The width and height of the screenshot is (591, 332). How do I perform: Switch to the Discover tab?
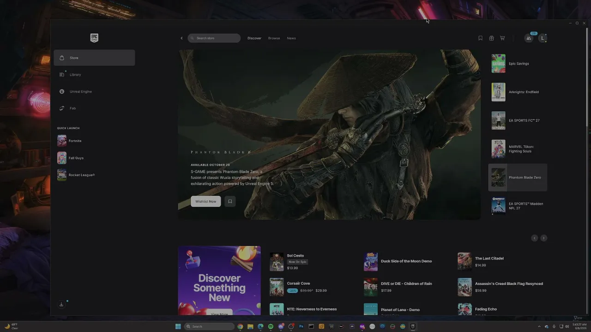254,38
